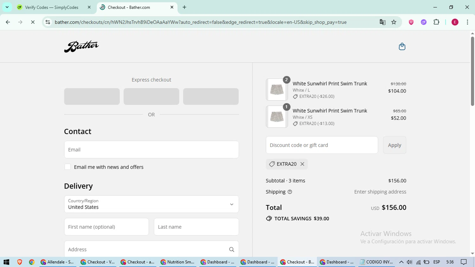Show hidden system tray icons
Screen dimensions: 475x267
click(401, 262)
